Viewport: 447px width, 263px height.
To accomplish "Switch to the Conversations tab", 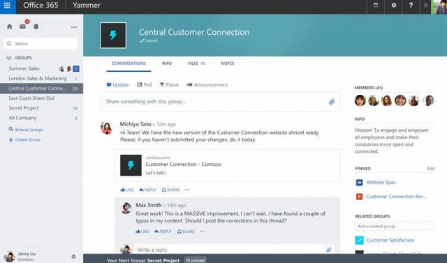I will tap(129, 63).
